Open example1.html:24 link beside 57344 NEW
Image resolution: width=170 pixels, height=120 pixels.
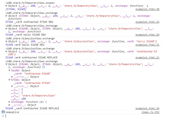coord(147,22)
